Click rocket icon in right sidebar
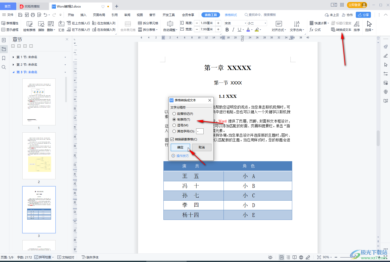Viewport: 390px width, 262px height. (386, 47)
